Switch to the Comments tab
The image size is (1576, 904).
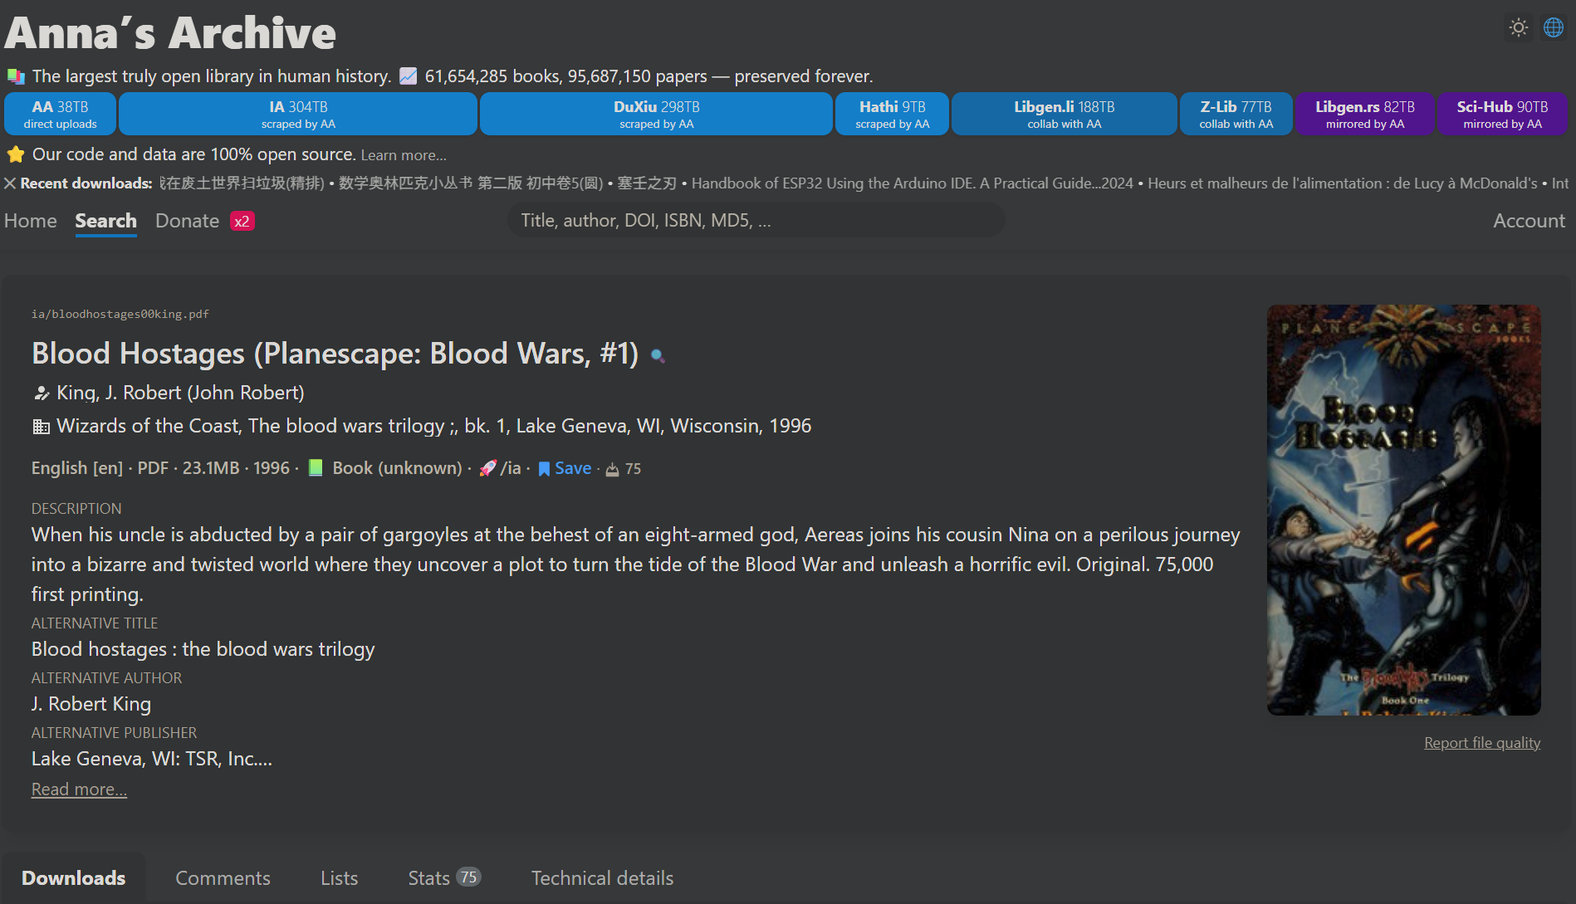223,878
